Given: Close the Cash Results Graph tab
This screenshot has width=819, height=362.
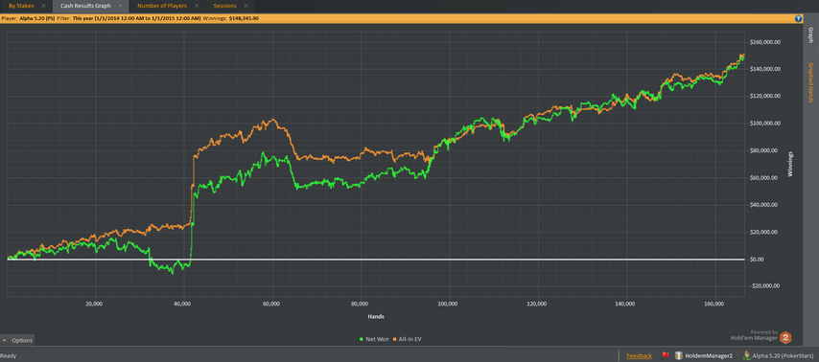Looking at the screenshot, I should click(x=121, y=6).
